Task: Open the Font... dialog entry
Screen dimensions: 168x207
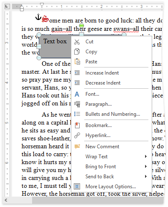Action: coord(111,94)
